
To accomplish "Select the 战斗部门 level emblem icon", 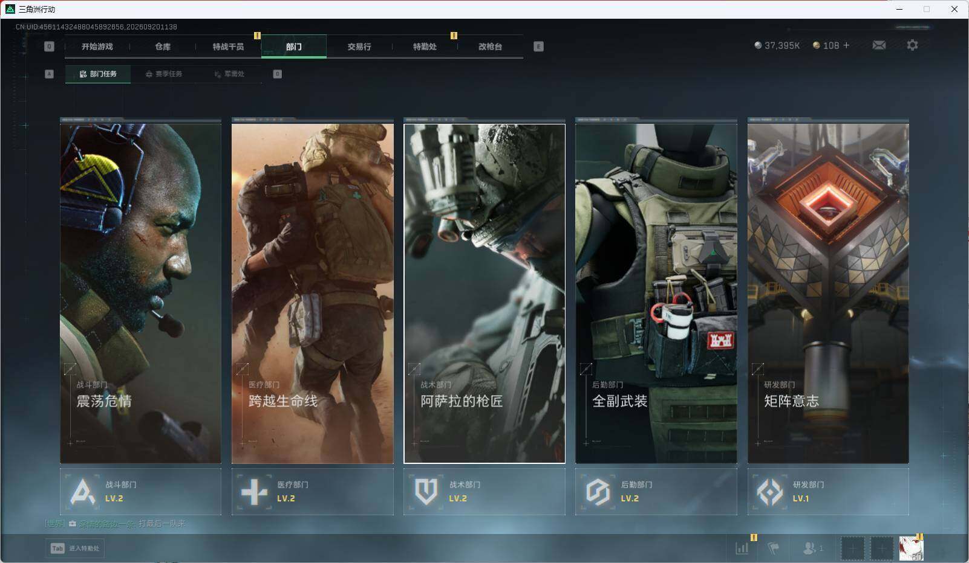I will pos(82,492).
